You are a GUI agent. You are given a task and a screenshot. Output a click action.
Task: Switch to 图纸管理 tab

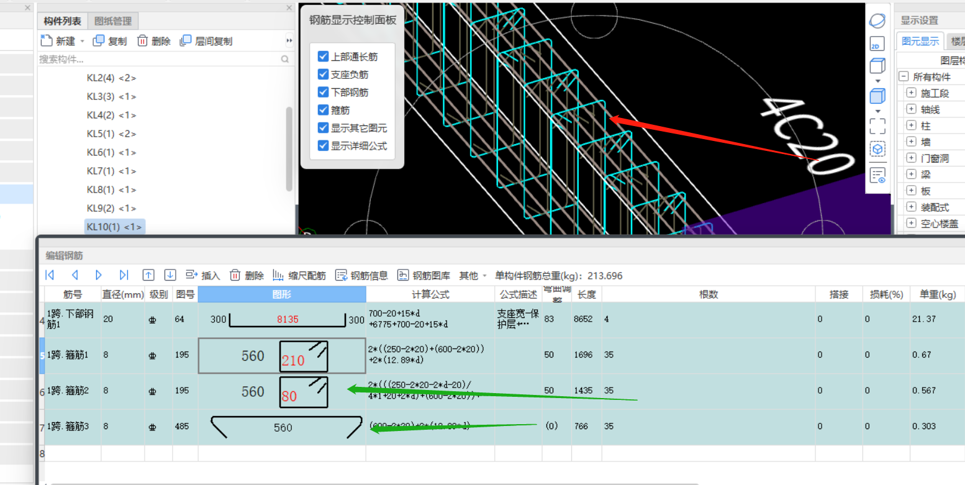coord(113,21)
